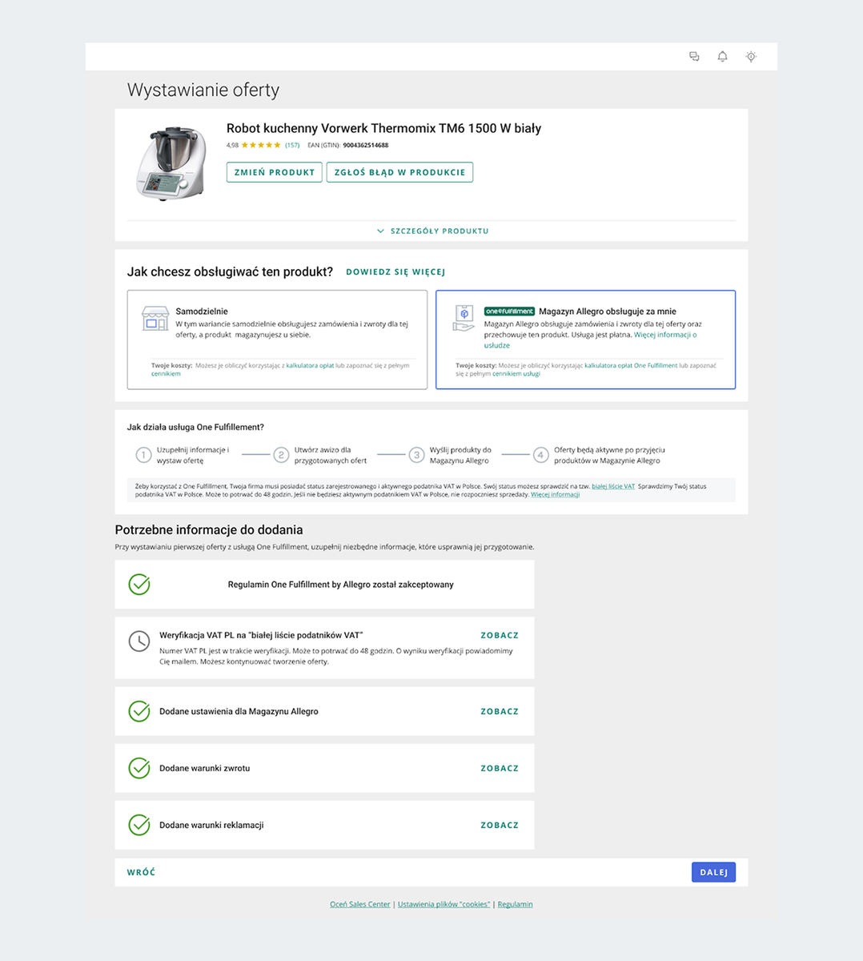Select the Samodzielnie handling option
Image resolution: width=863 pixels, height=961 pixels.
click(277, 340)
